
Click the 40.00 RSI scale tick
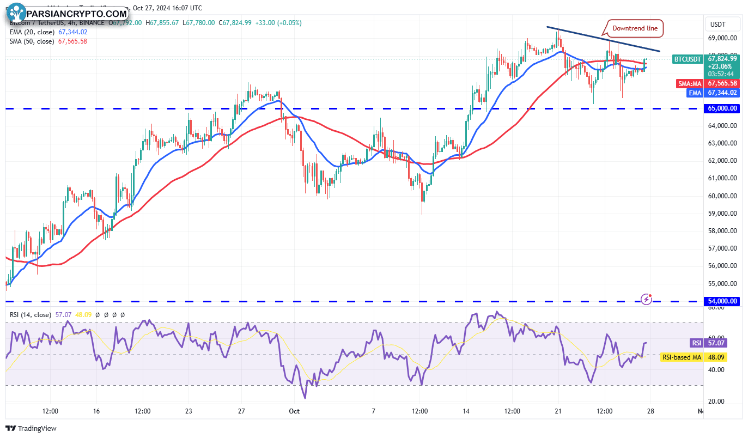pyautogui.click(x=715, y=369)
